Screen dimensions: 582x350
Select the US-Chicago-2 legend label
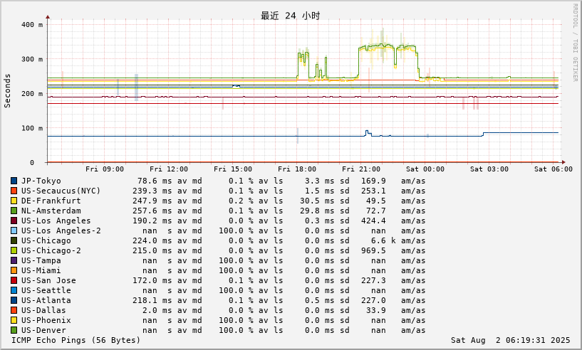pyautogui.click(x=51, y=250)
